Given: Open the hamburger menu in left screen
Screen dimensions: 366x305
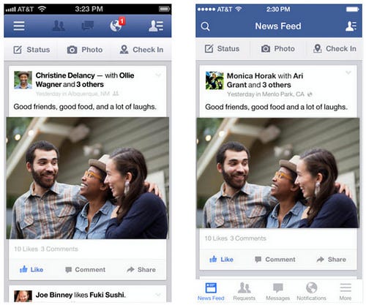Looking at the screenshot, I should (19, 26).
